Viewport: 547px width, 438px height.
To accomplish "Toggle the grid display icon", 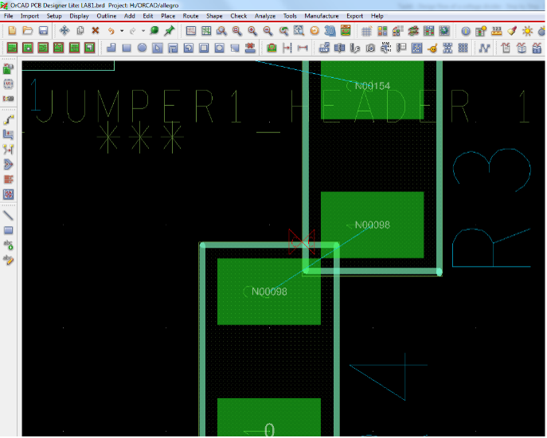I will click(366, 30).
